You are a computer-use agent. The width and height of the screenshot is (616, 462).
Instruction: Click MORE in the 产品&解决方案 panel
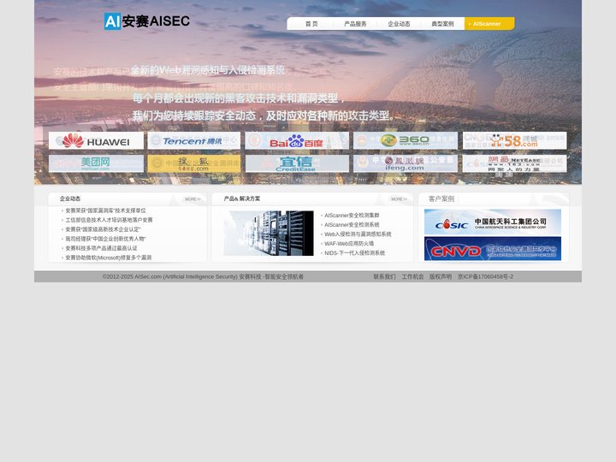[399, 199]
